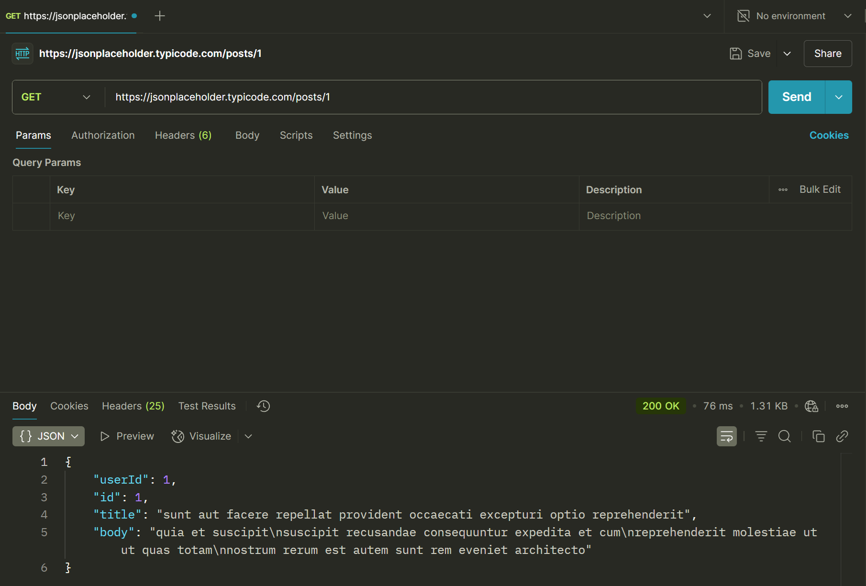The image size is (866, 586).
Task: Switch to the Authorization tab
Action: (103, 135)
